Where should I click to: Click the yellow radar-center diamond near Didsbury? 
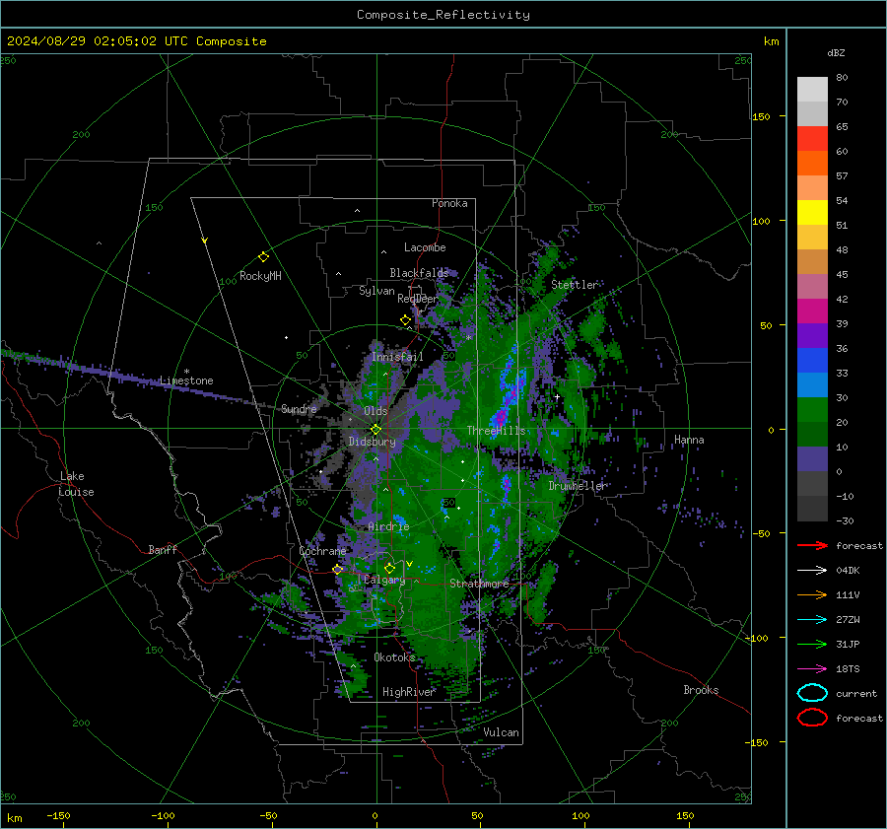tap(375, 430)
